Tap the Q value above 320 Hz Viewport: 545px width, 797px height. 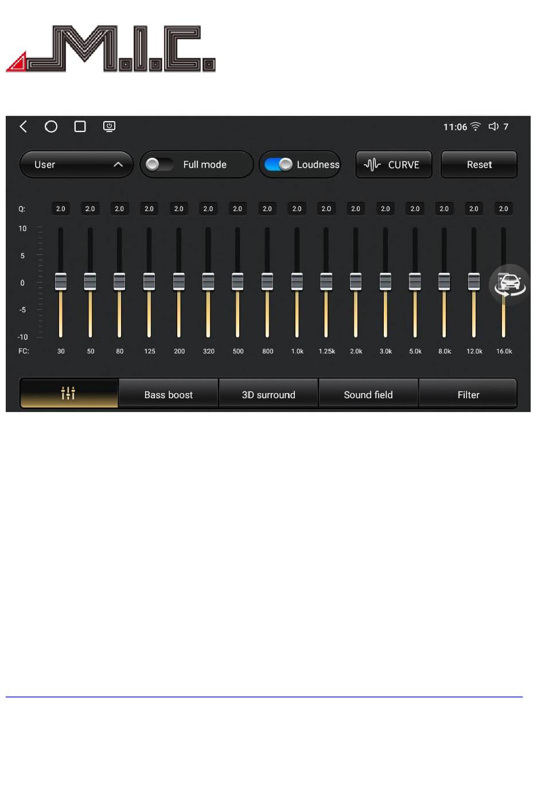[x=208, y=209]
